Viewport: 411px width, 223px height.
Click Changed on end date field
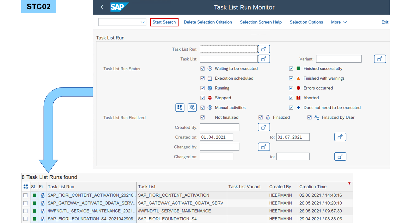point(293,157)
